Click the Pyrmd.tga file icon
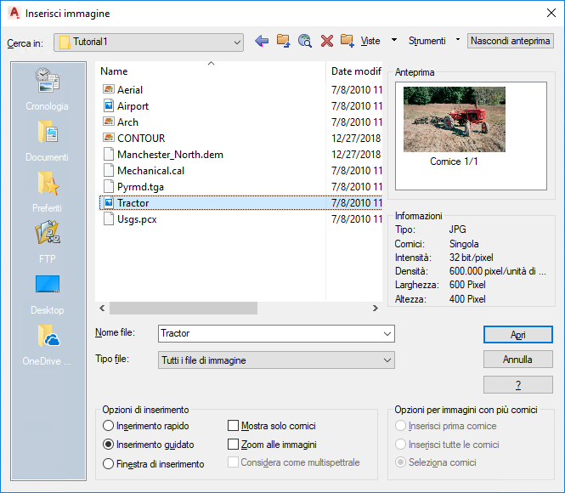 point(109,186)
